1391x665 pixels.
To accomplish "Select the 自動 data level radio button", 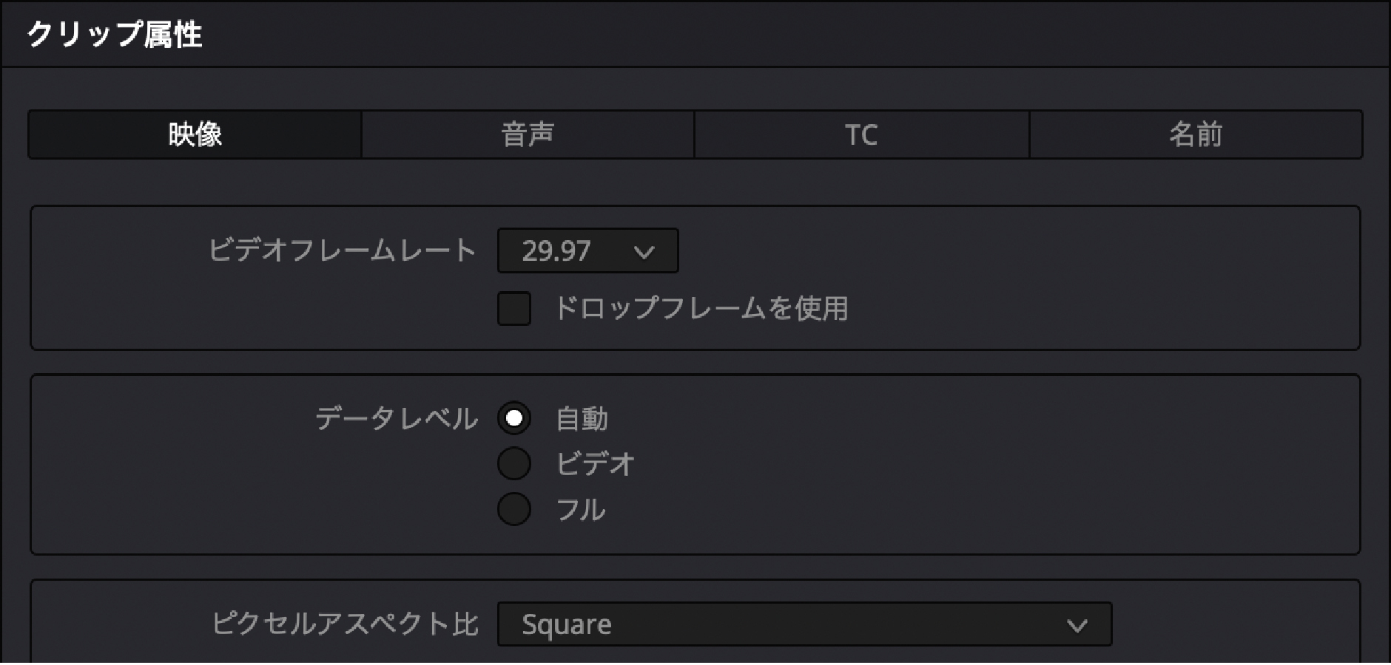I will coord(514,419).
